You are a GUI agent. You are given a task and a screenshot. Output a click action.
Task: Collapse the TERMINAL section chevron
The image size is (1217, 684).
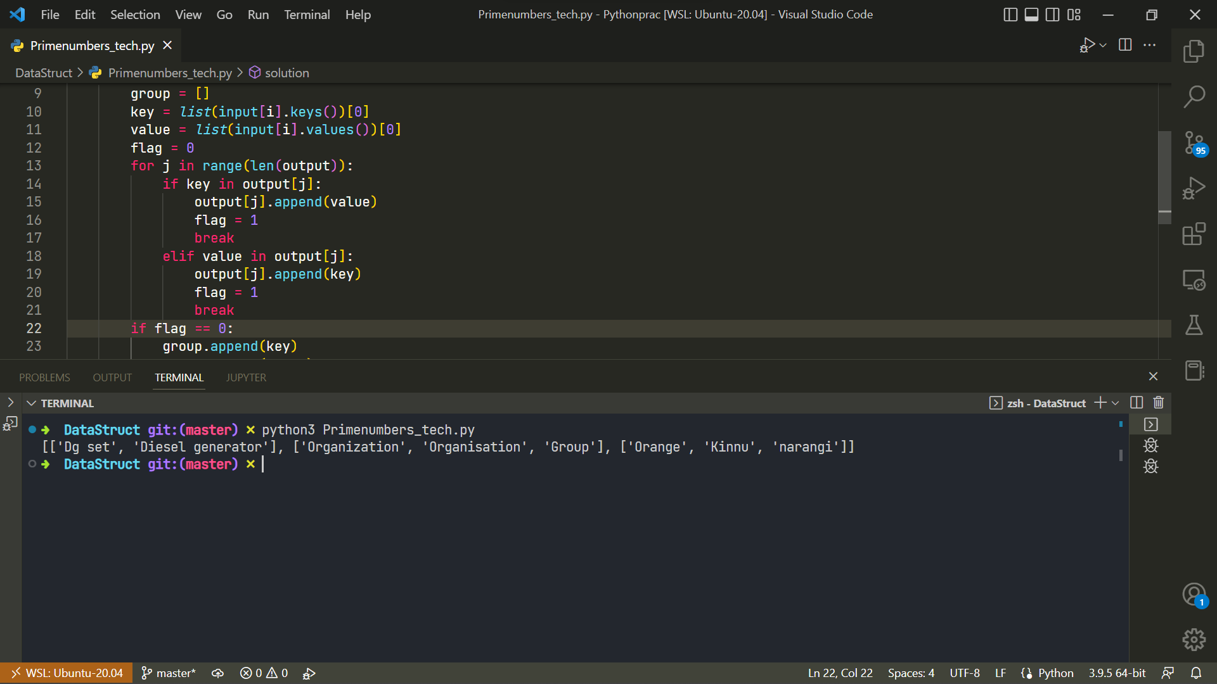31,403
